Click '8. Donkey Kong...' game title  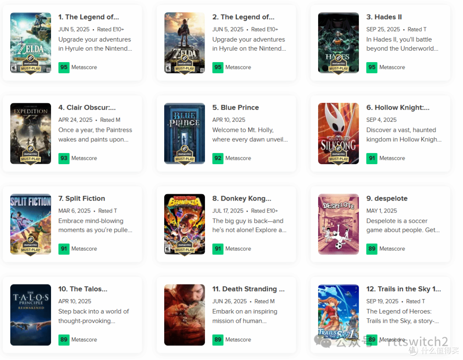tap(242, 198)
